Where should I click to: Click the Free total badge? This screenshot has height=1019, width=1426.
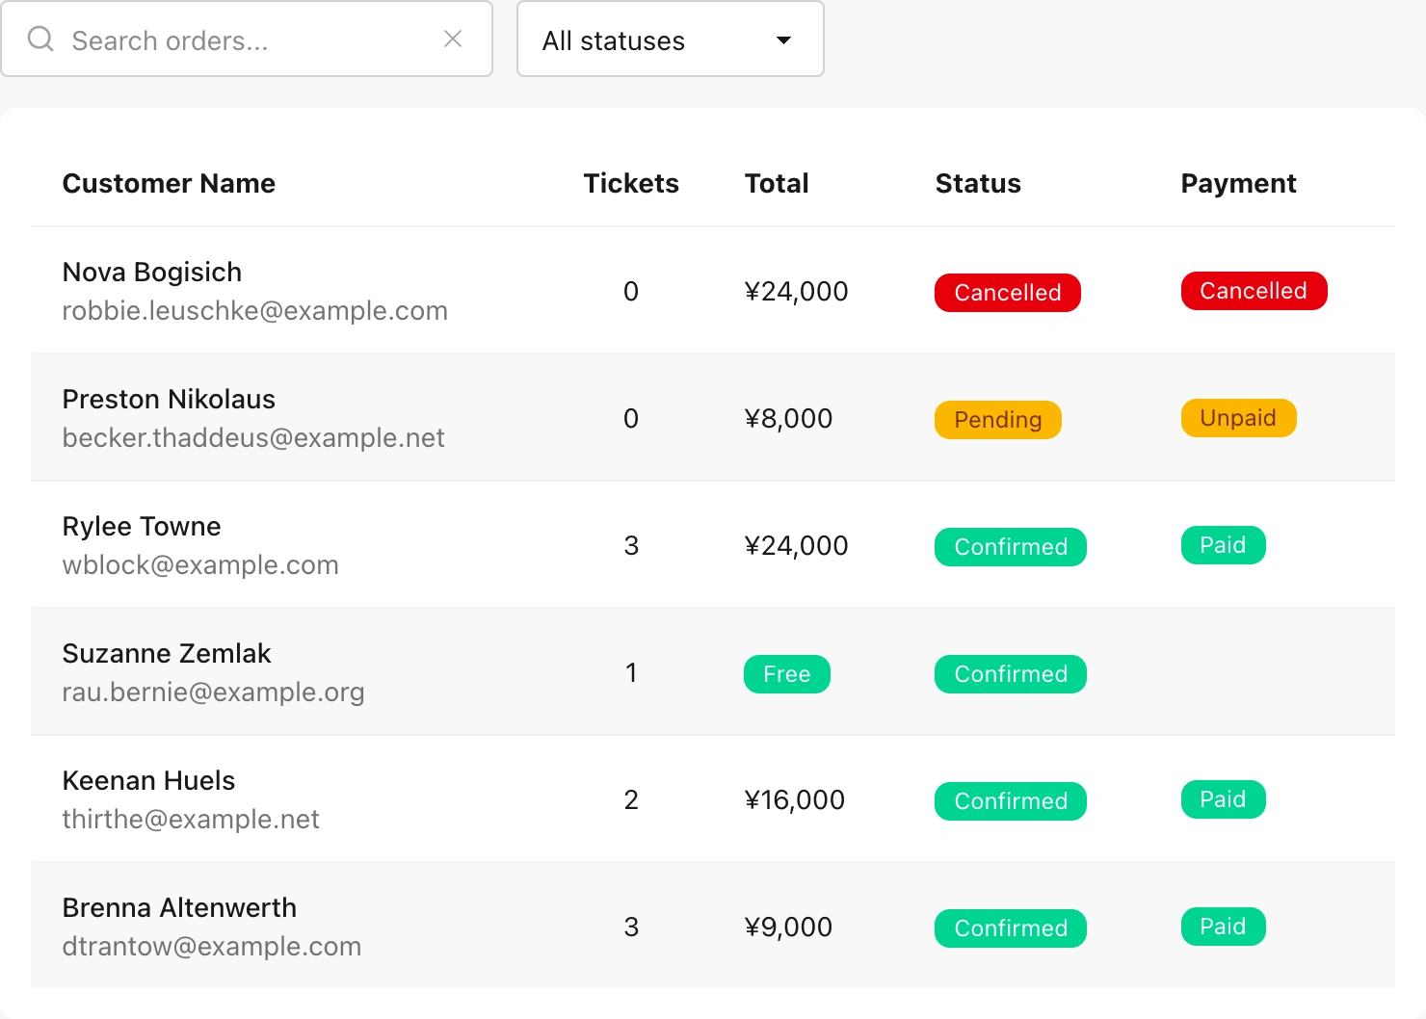coord(787,674)
